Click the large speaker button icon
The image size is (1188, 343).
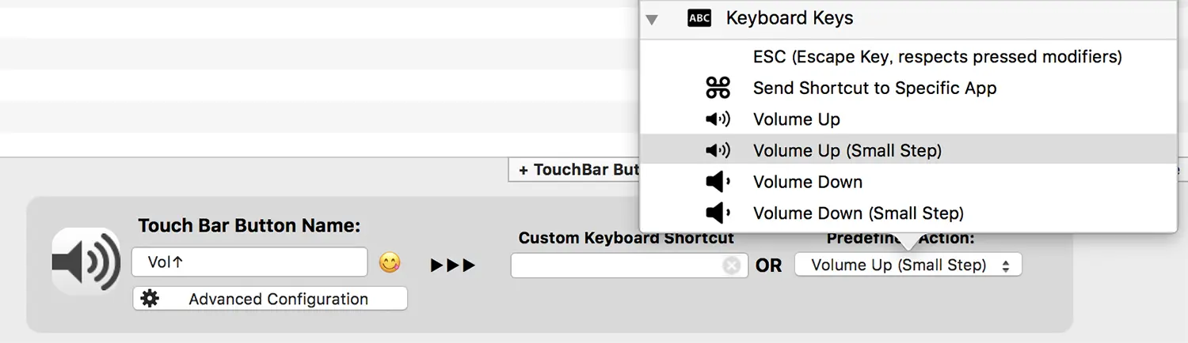86,262
